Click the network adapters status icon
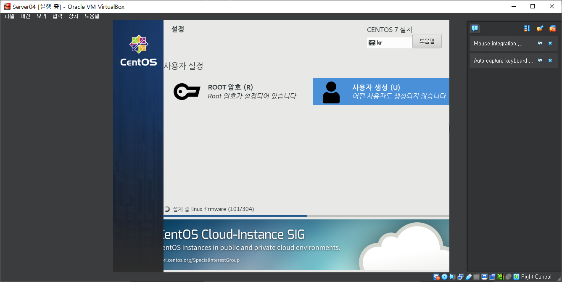 [460, 277]
